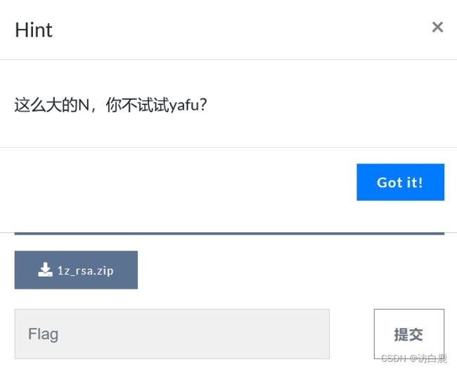Image resolution: width=457 pixels, height=369 pixels.
Task: Click the download arrow icon beside 1z_rsa.zip
Action: click(45, 270)
